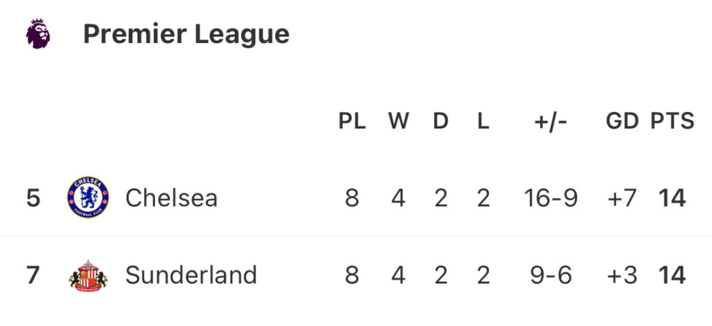This screenshot has height=326, width=712.
Task: Click the PTS column header
Action: pos(672,121)
